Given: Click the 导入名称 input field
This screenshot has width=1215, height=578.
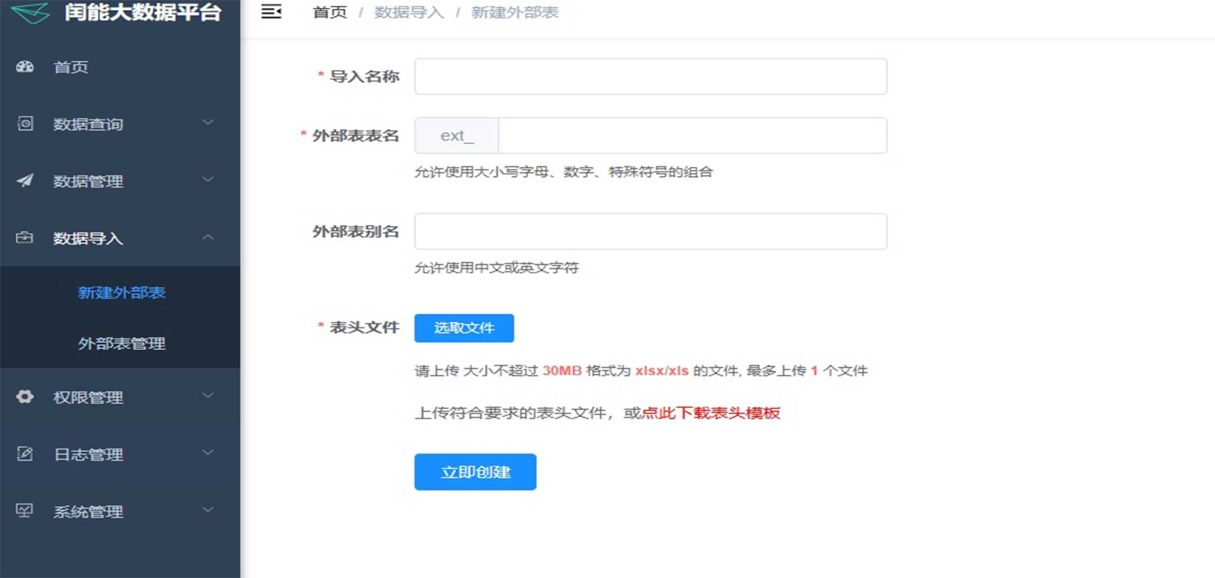Looking at the screenshot, I should pos(650,76).
